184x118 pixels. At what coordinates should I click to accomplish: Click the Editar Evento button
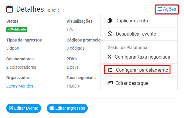(23, 108)
